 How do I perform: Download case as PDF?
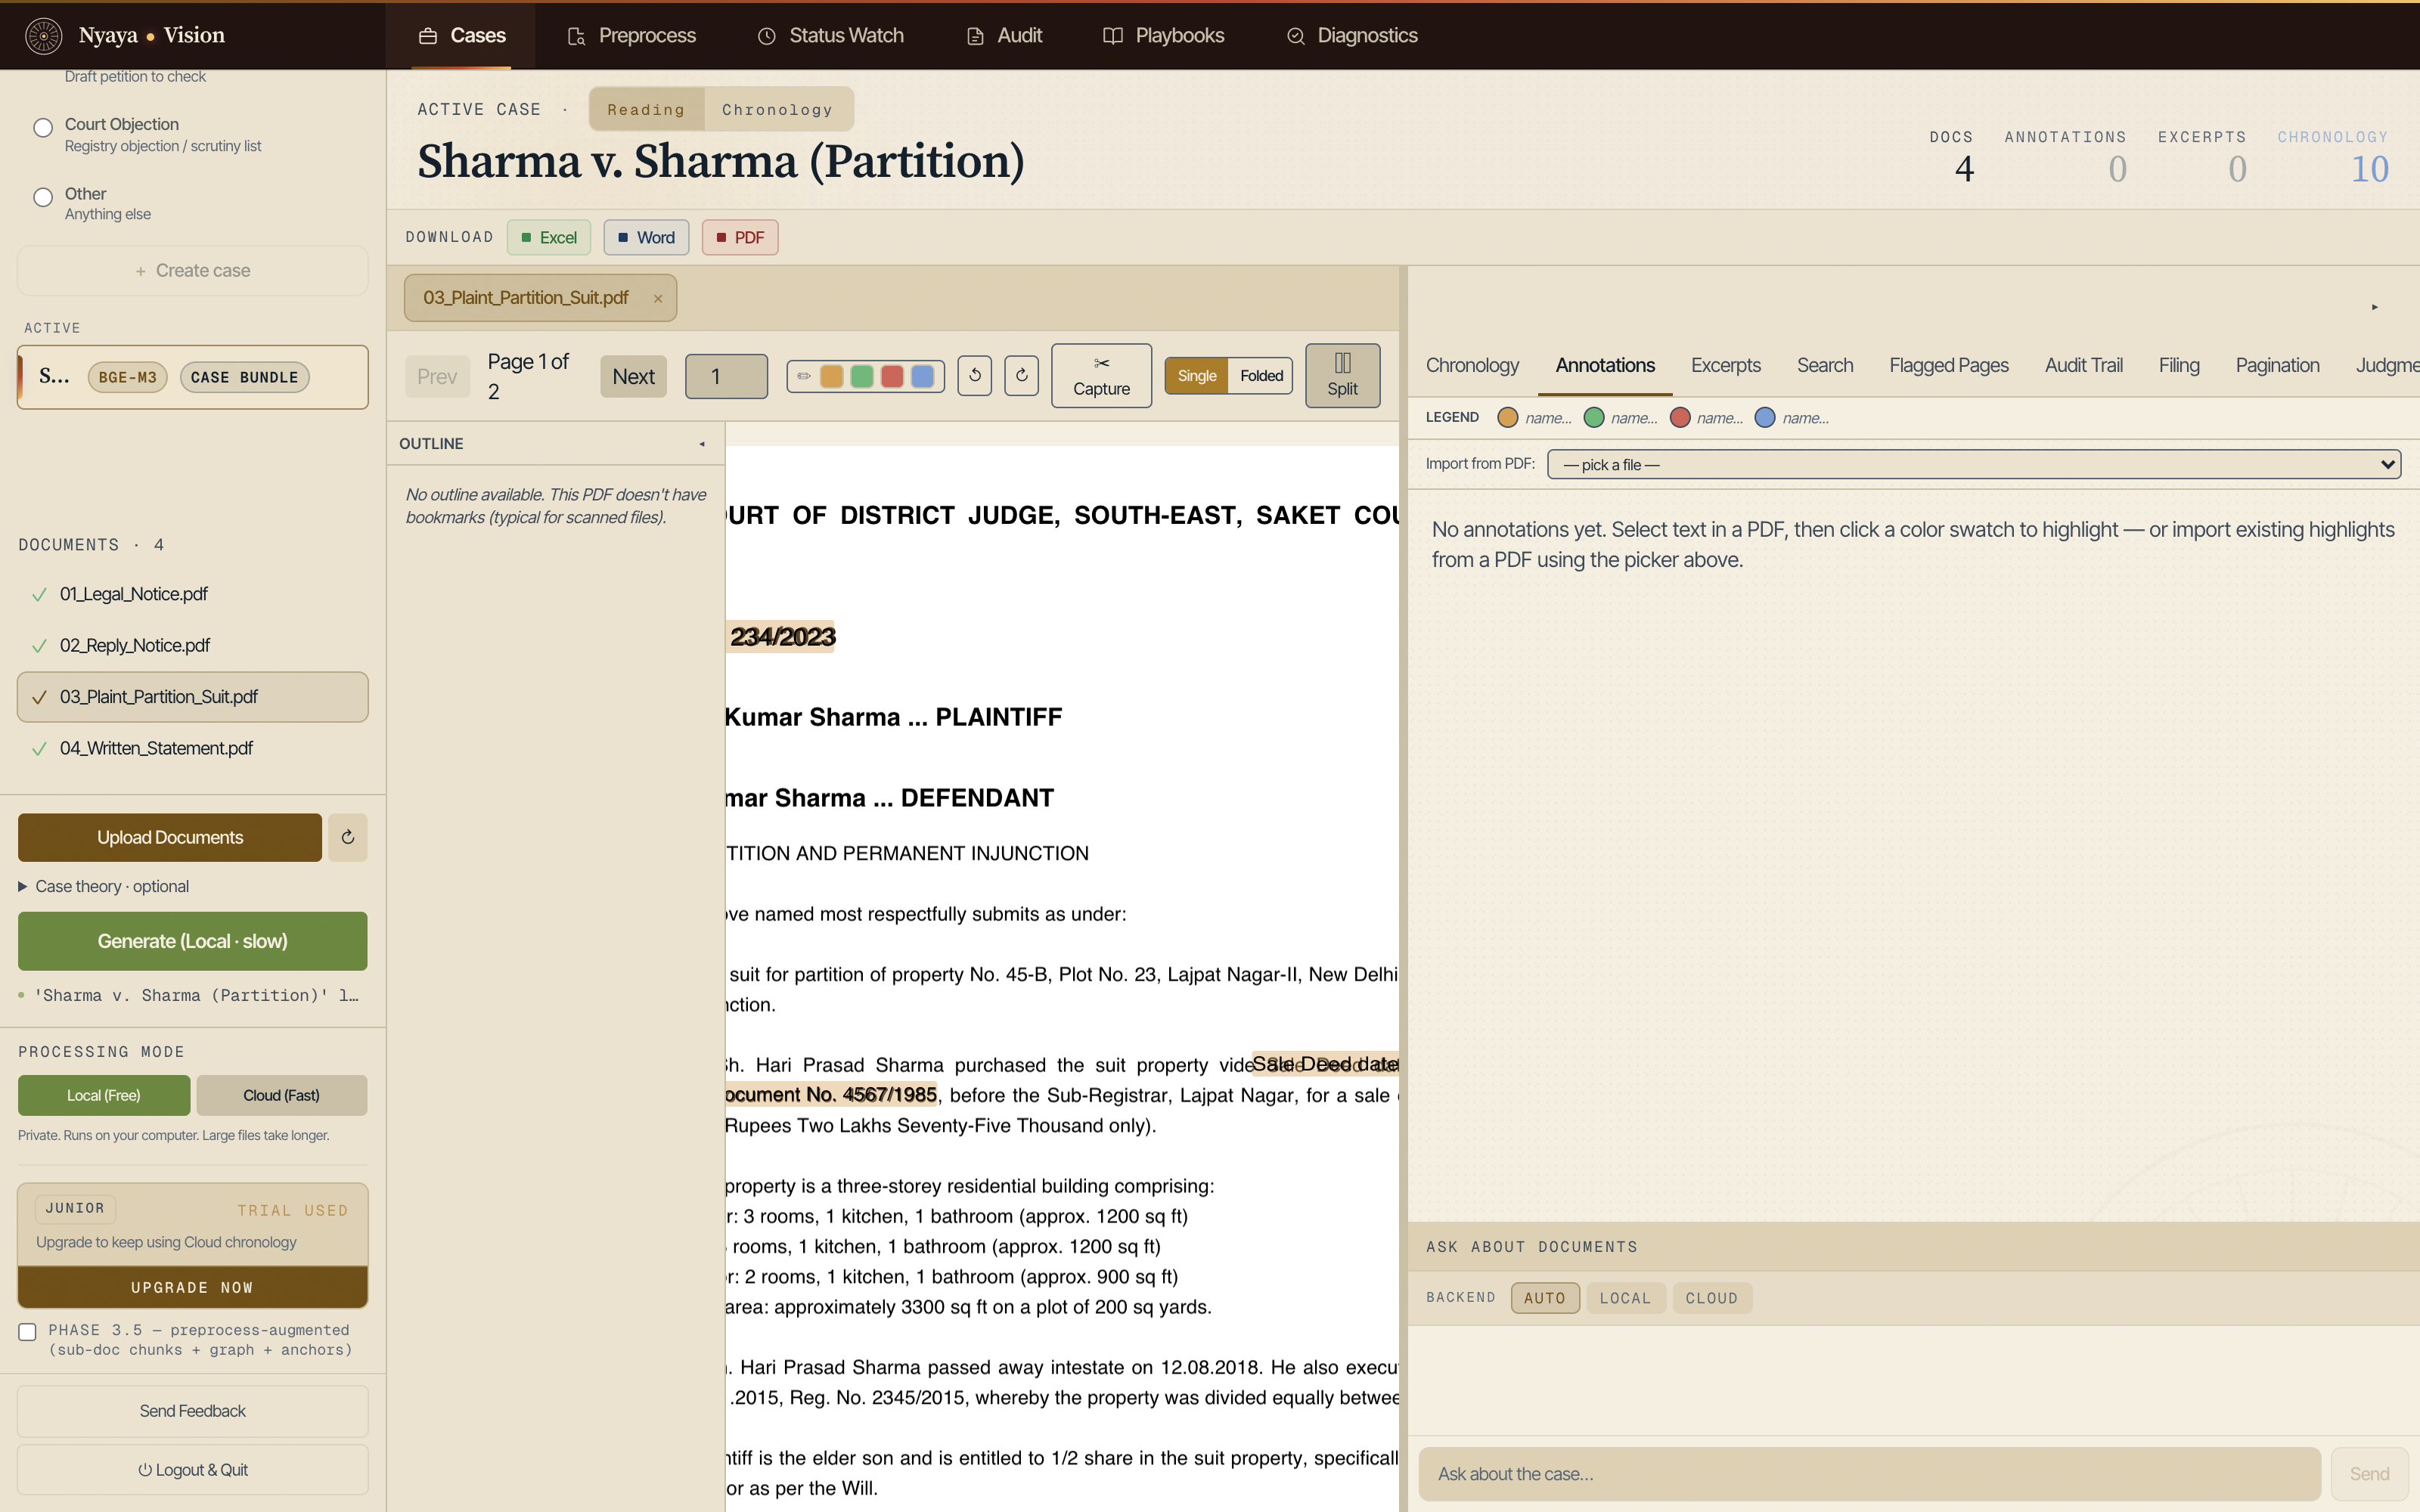point(740,237)
